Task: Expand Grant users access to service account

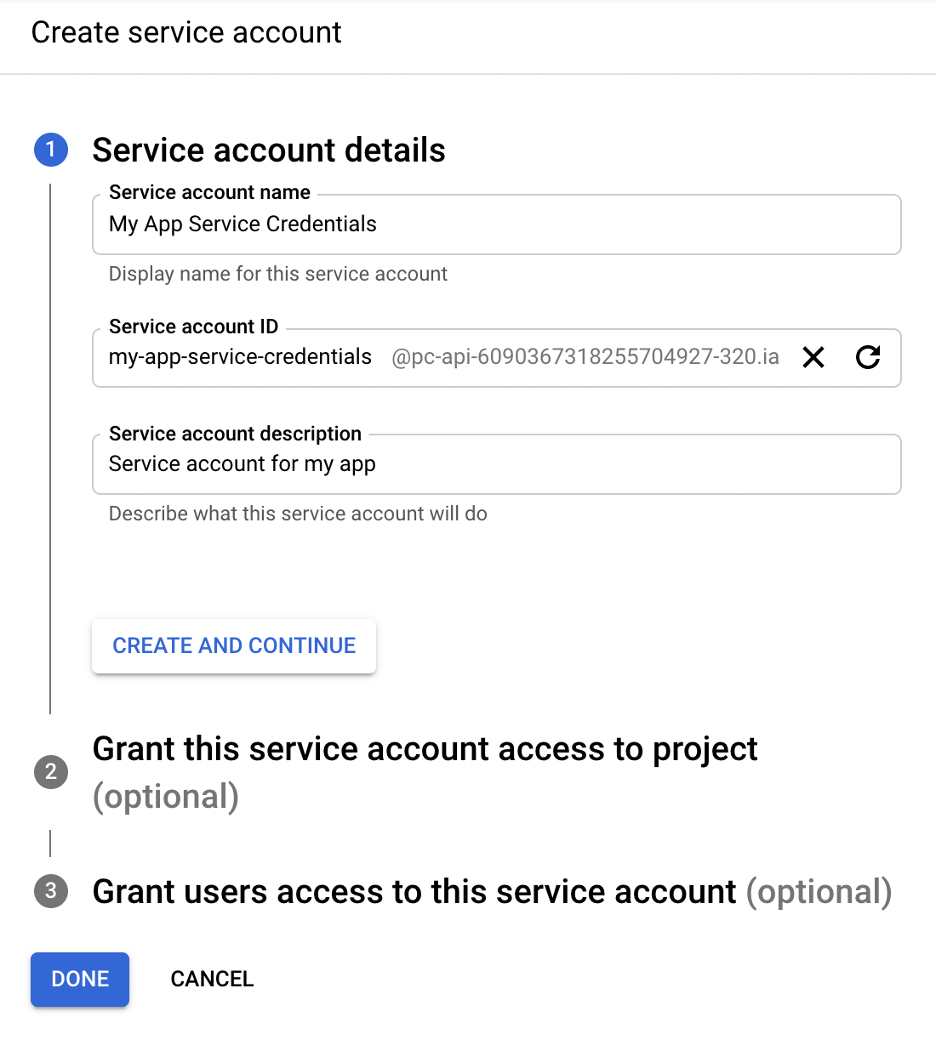Action: tap(414, 892)
